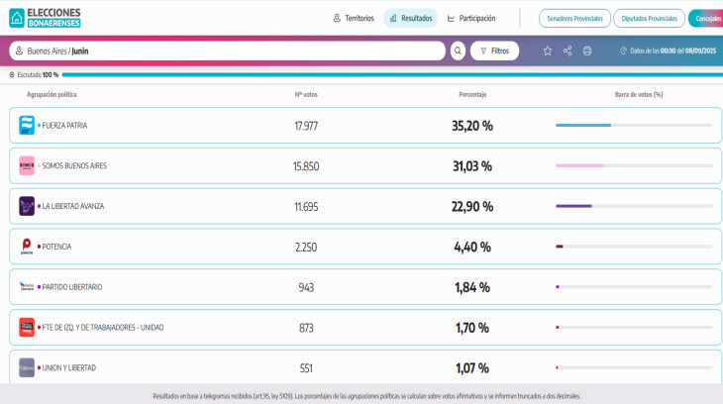Click the UNION Y LIBERTAD party name

69,367
